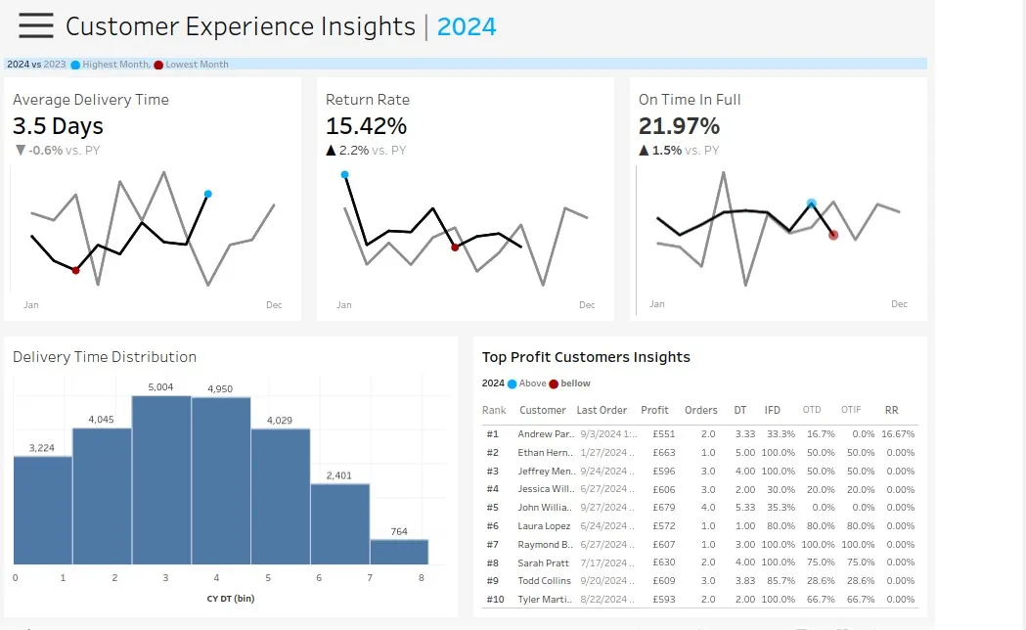Open sorting options on the Profit column header
The image size is (1026, 630).
655,410
